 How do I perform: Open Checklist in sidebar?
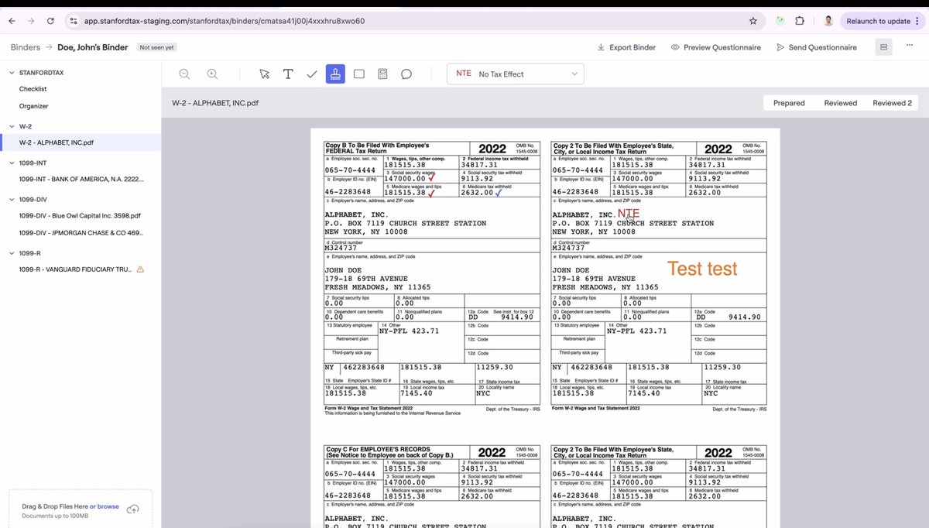(x=33, y=89)
